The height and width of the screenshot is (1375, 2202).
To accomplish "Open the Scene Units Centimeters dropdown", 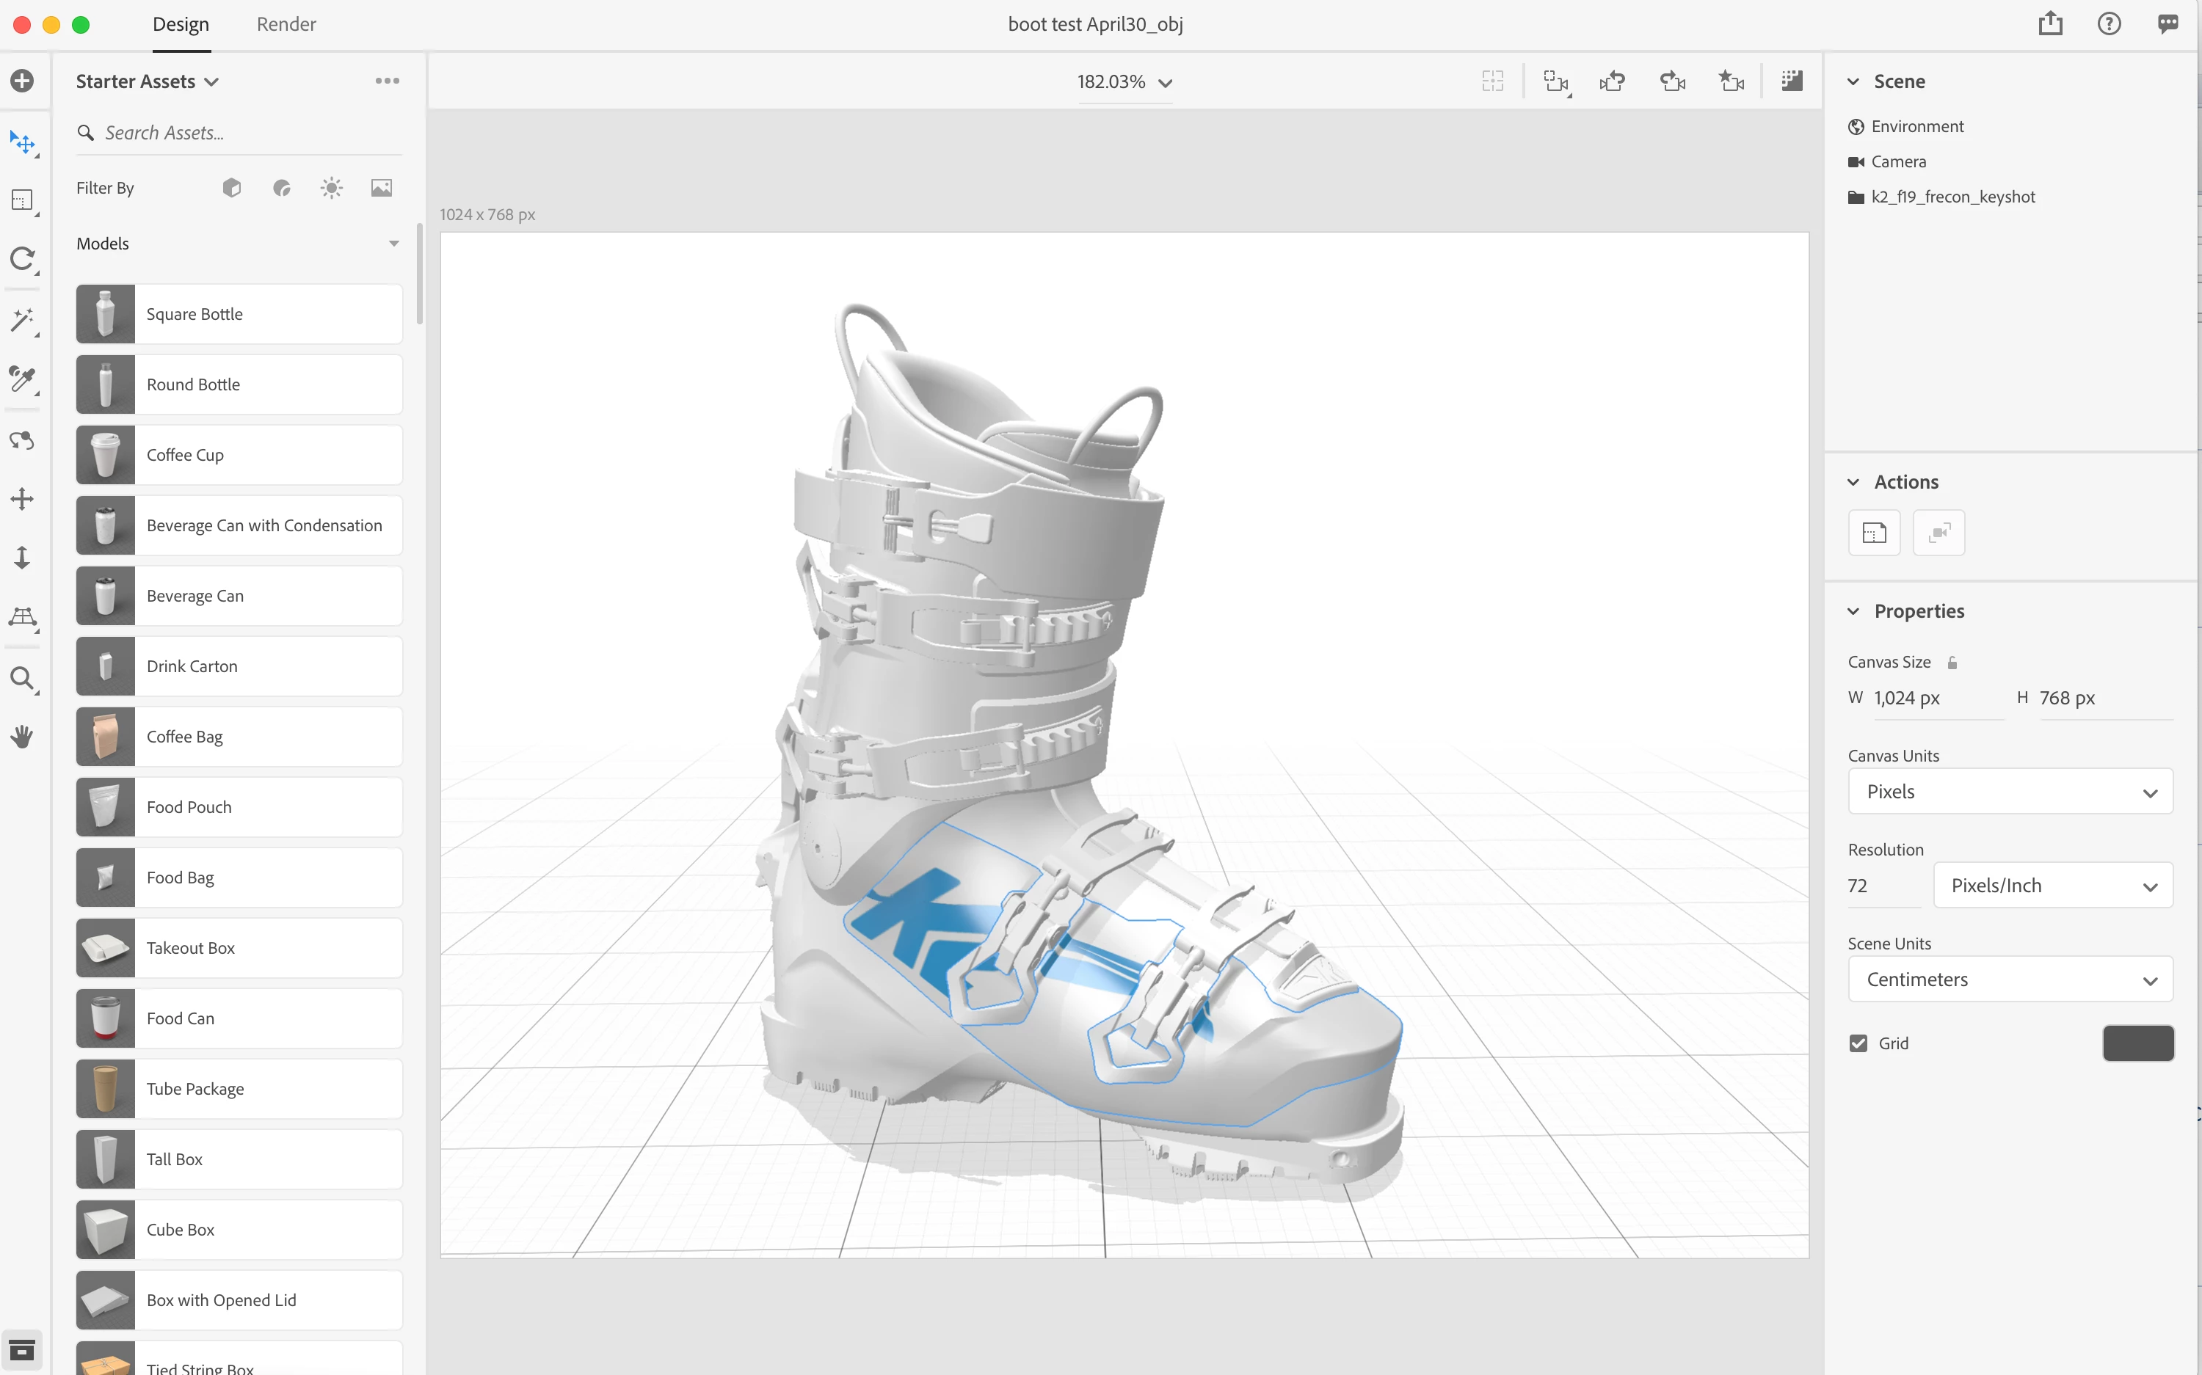I will click(2010, 980).
